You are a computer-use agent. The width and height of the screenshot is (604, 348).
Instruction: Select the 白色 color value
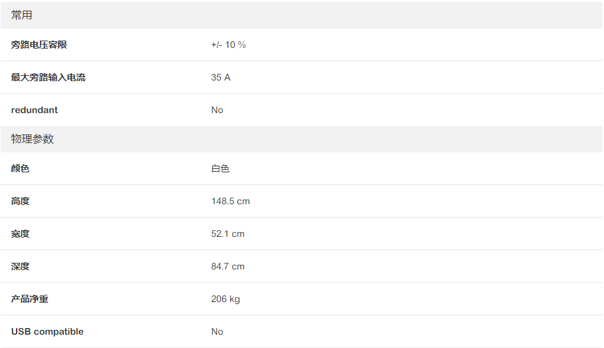pos(221,168)
